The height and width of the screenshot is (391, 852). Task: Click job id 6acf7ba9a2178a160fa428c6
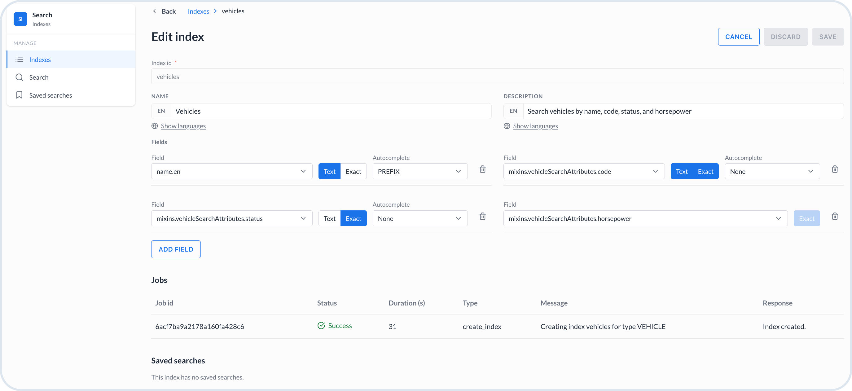[200, 327]
